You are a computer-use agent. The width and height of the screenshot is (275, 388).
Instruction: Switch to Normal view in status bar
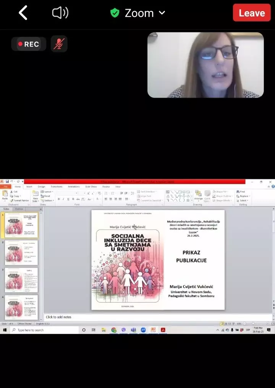(x=222, y=324)
